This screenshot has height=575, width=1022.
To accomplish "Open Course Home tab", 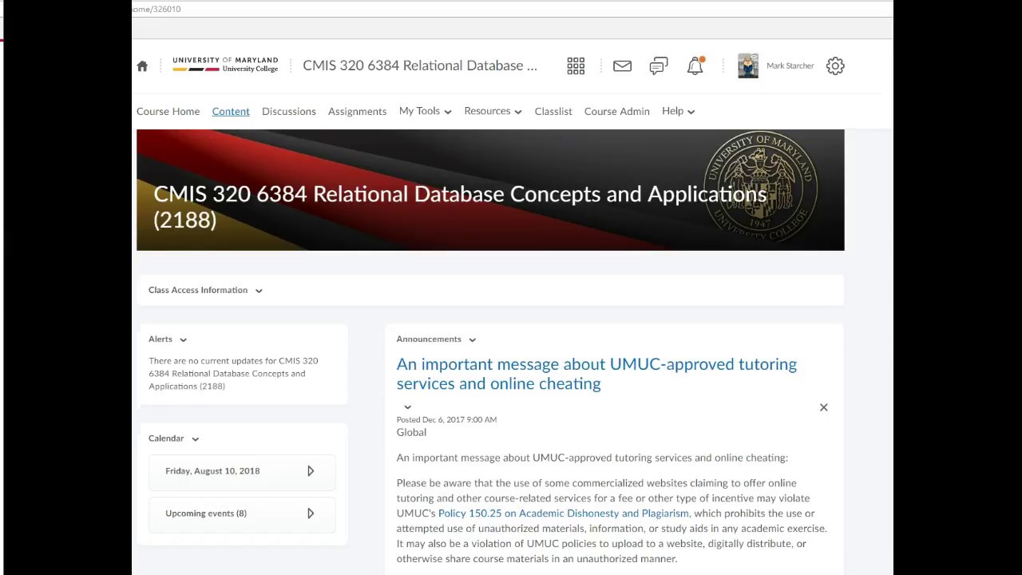I will pos(168,111).
